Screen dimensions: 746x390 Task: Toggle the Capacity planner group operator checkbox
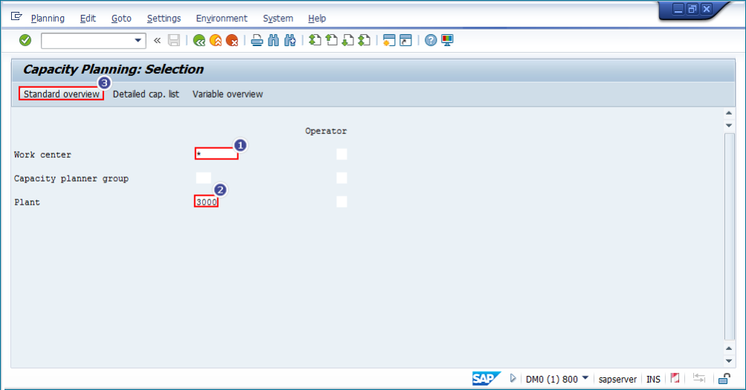(341, 178)
